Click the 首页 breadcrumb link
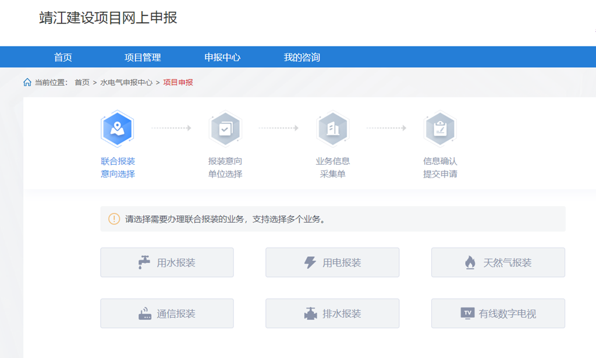Screen dimensions: 596x358 coord(82,83)
